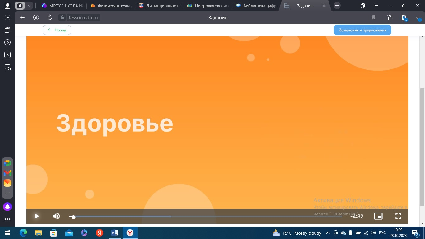Expand the tab groups dropdown arrow
This screenshot has width=425, height=239.
click(x=29, y=6)
